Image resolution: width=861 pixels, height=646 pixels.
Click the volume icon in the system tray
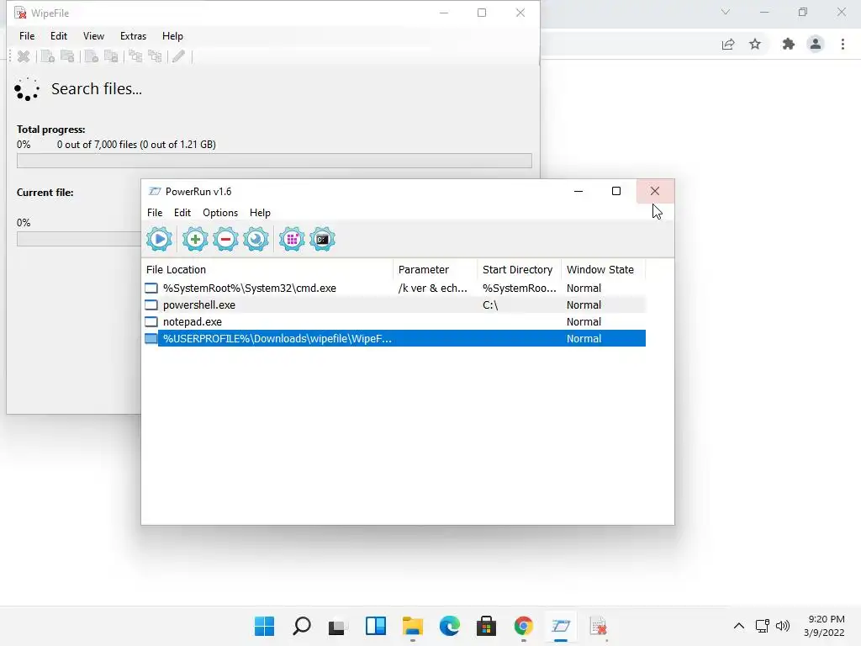click(783, 626)
